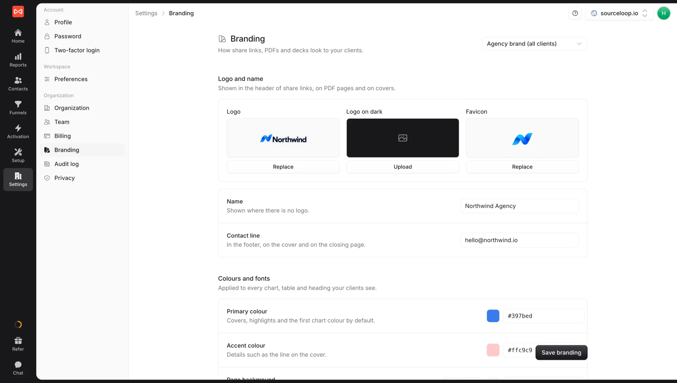The height and width of the screenshot is (383, 677).
Task: Click the Branding heading icon
Action: tap(222, 39)
